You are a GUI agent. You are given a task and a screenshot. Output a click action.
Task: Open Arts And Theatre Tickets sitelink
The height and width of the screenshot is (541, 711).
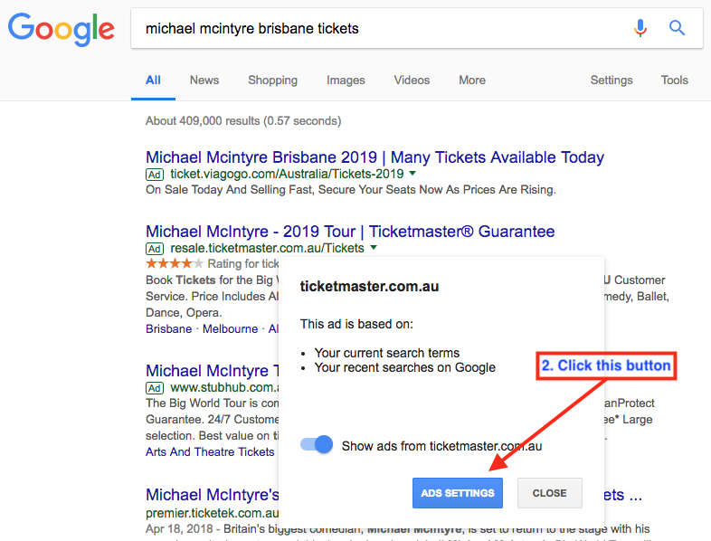point(210,452)
